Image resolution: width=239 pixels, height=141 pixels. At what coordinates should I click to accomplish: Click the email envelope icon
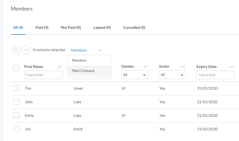pyautogui.click(x=16, y=50)
